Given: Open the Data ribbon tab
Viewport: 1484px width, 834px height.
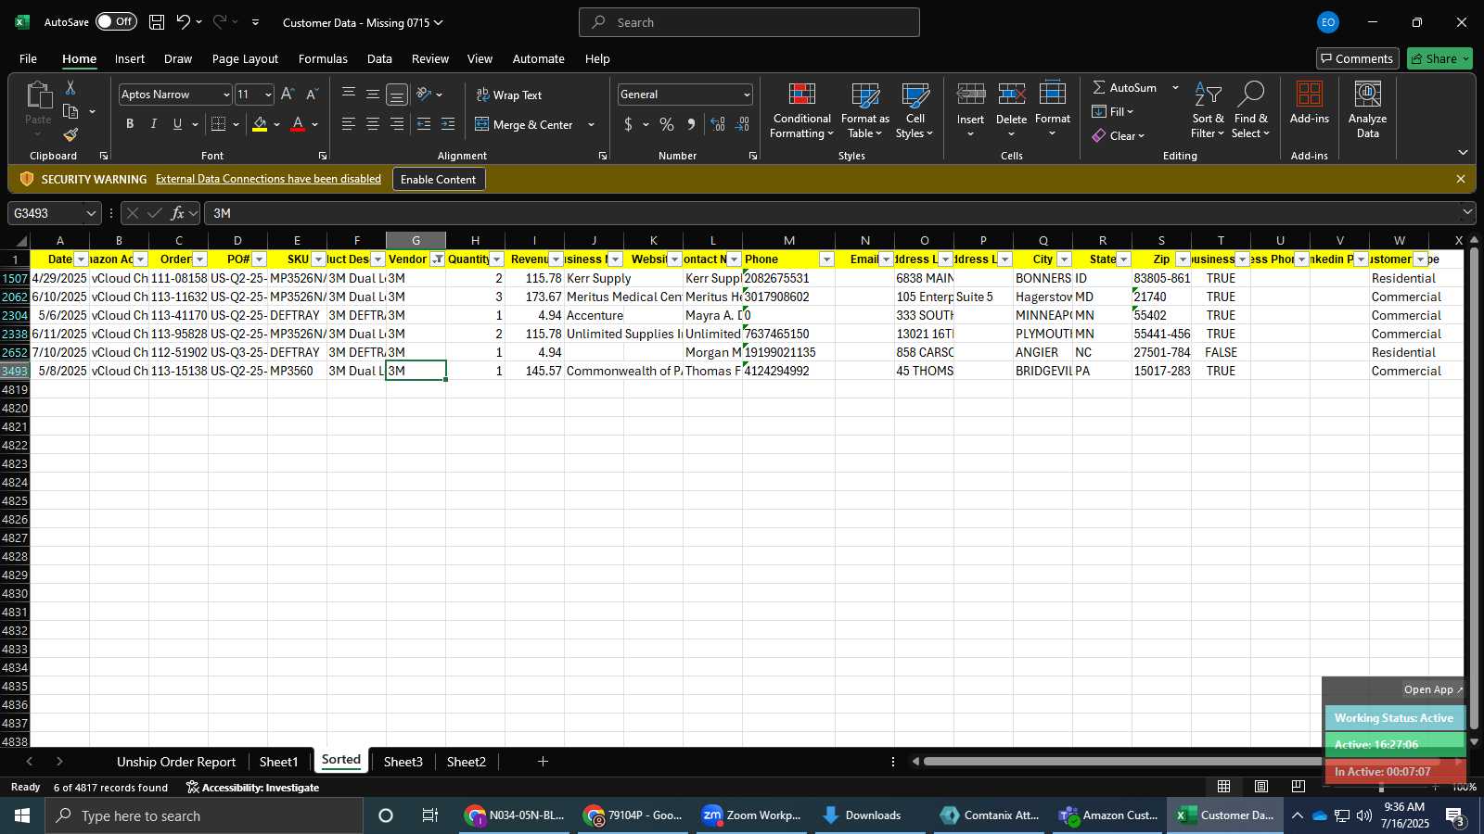Looking at the screenshot, I should coord(379,58).
